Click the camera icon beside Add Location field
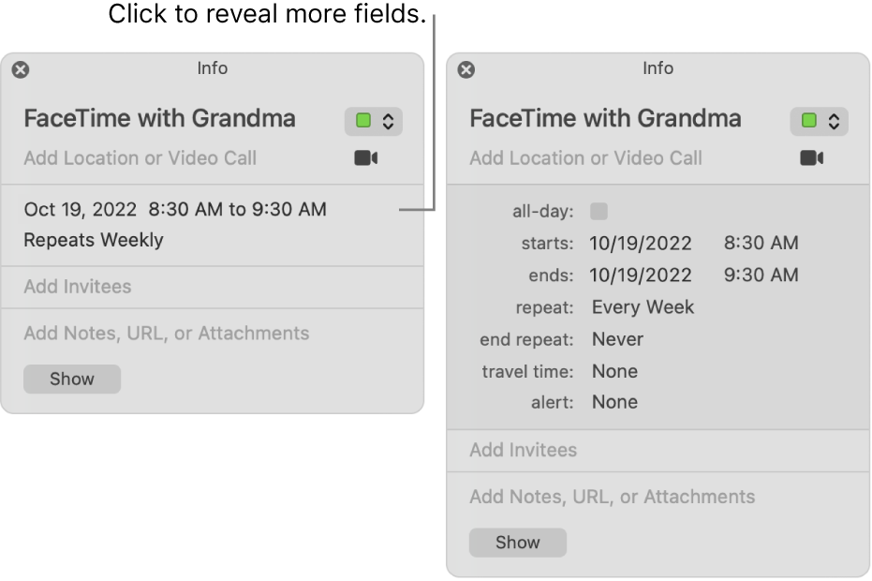The height and width of the screenshot is (581, 872). tap(365, 157)
